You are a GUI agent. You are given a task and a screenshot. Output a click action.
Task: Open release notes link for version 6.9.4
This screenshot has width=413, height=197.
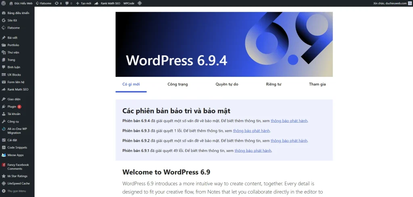tap(289, 121)
